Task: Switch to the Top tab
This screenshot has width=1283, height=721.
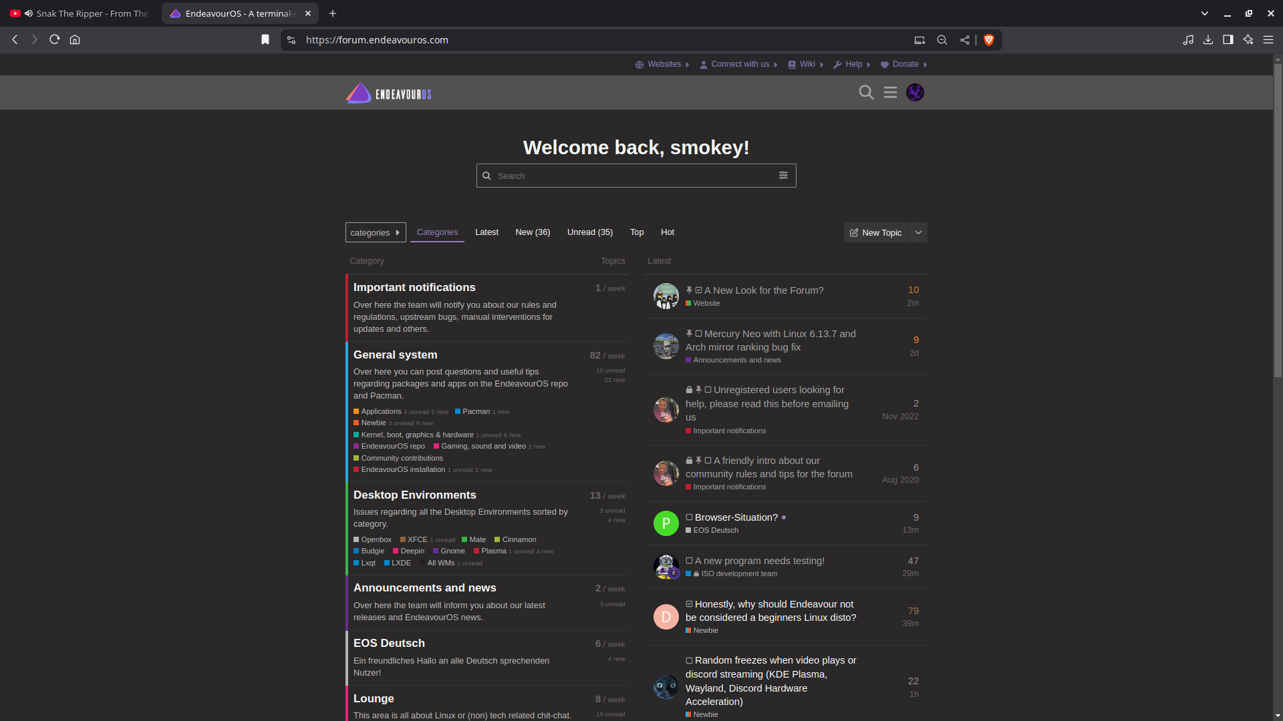Action: [637, 232]
